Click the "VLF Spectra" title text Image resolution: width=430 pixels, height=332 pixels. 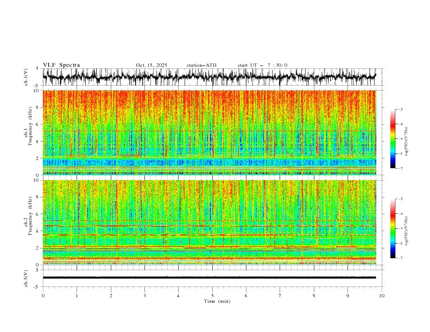click(x=61, y=65)
